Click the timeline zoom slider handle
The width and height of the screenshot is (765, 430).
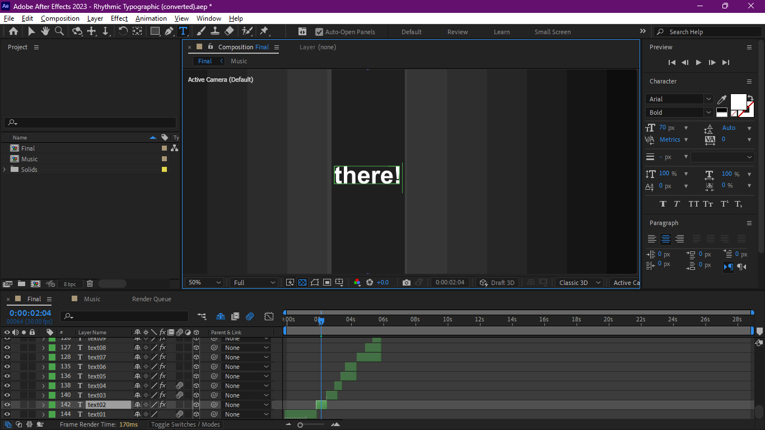[x=301, y=425]
